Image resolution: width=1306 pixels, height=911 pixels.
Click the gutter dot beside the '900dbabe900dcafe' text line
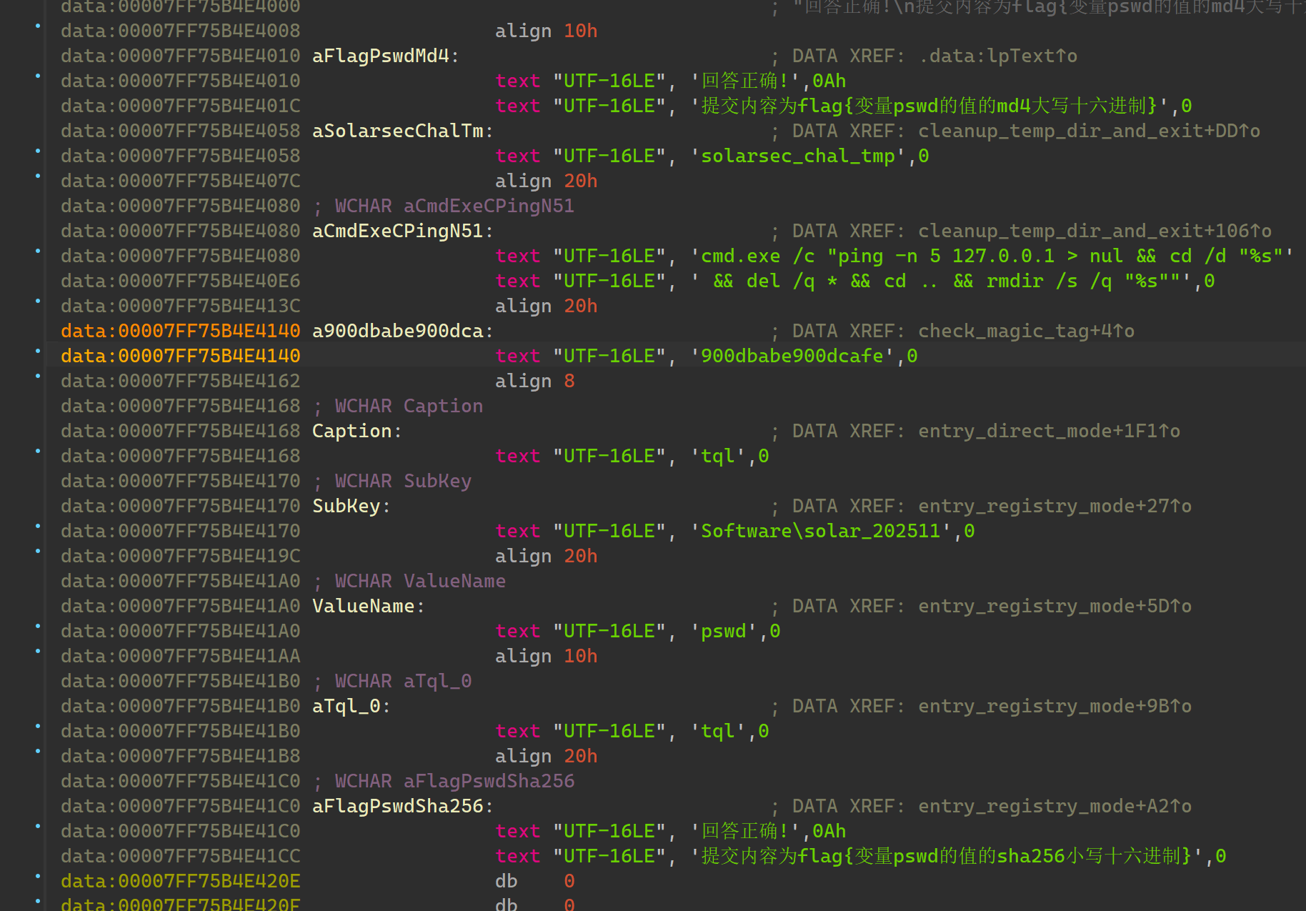(38, 352)
